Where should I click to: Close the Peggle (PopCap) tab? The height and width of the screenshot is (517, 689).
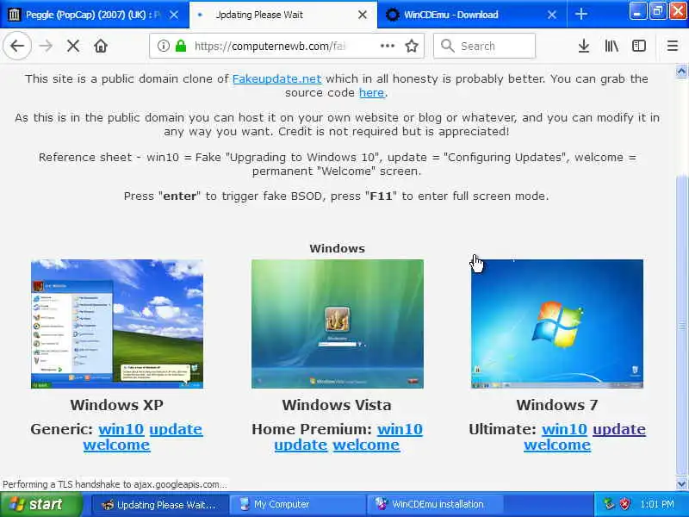click(174, 15)
